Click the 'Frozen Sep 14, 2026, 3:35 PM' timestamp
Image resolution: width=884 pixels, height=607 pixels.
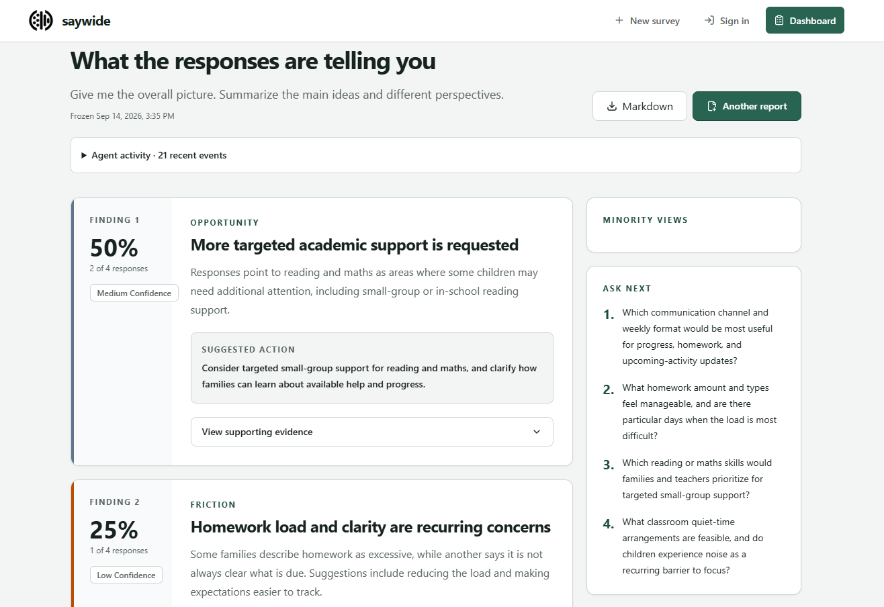click(122, 116)
